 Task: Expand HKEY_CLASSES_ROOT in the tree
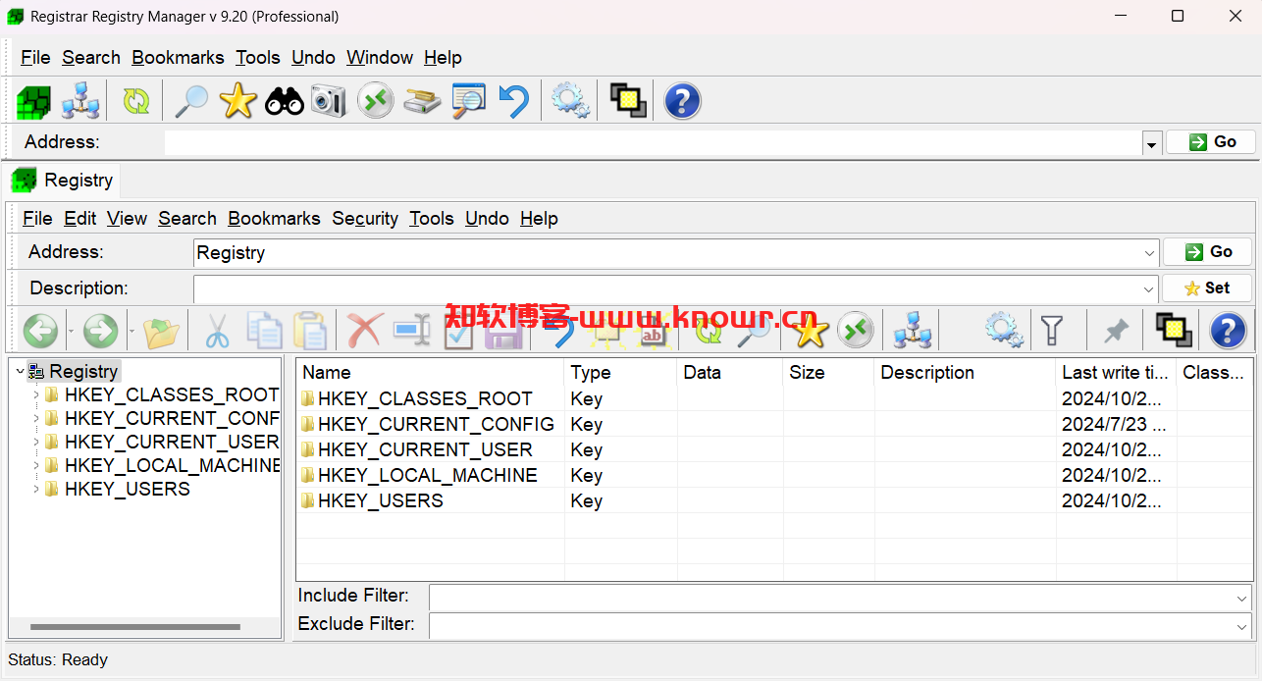[x=36, y=395]
